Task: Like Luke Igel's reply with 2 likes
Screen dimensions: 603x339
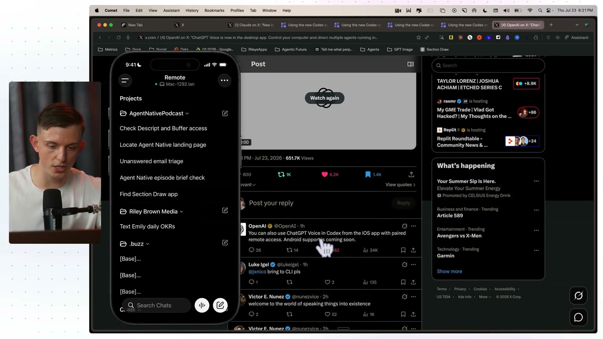Action: (329, 282)
